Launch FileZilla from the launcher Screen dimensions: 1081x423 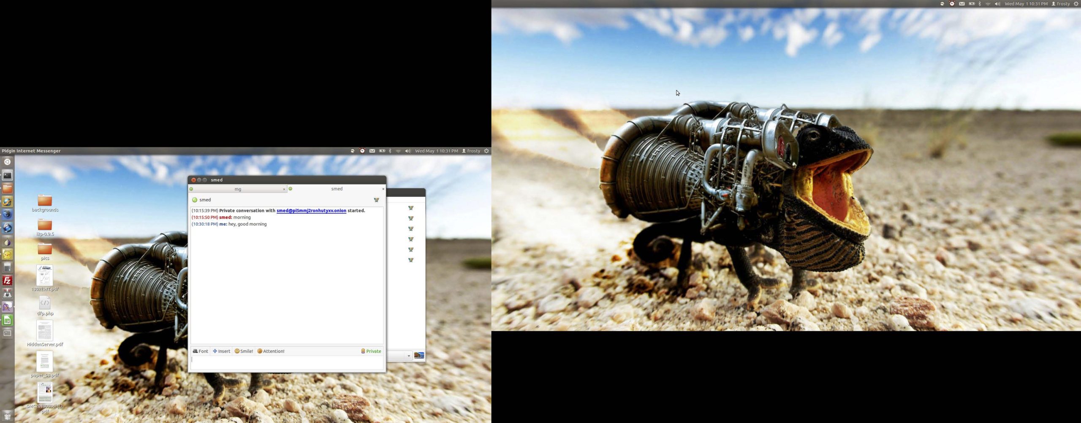[7, 281]
